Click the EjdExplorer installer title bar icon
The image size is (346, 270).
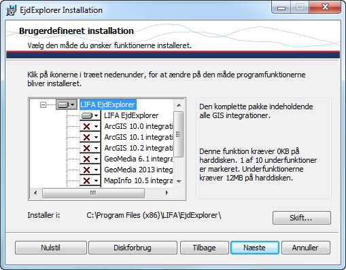coord(11,10)
